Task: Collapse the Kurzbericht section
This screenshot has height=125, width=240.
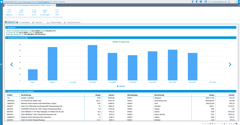Action: [x=6, y=27]
